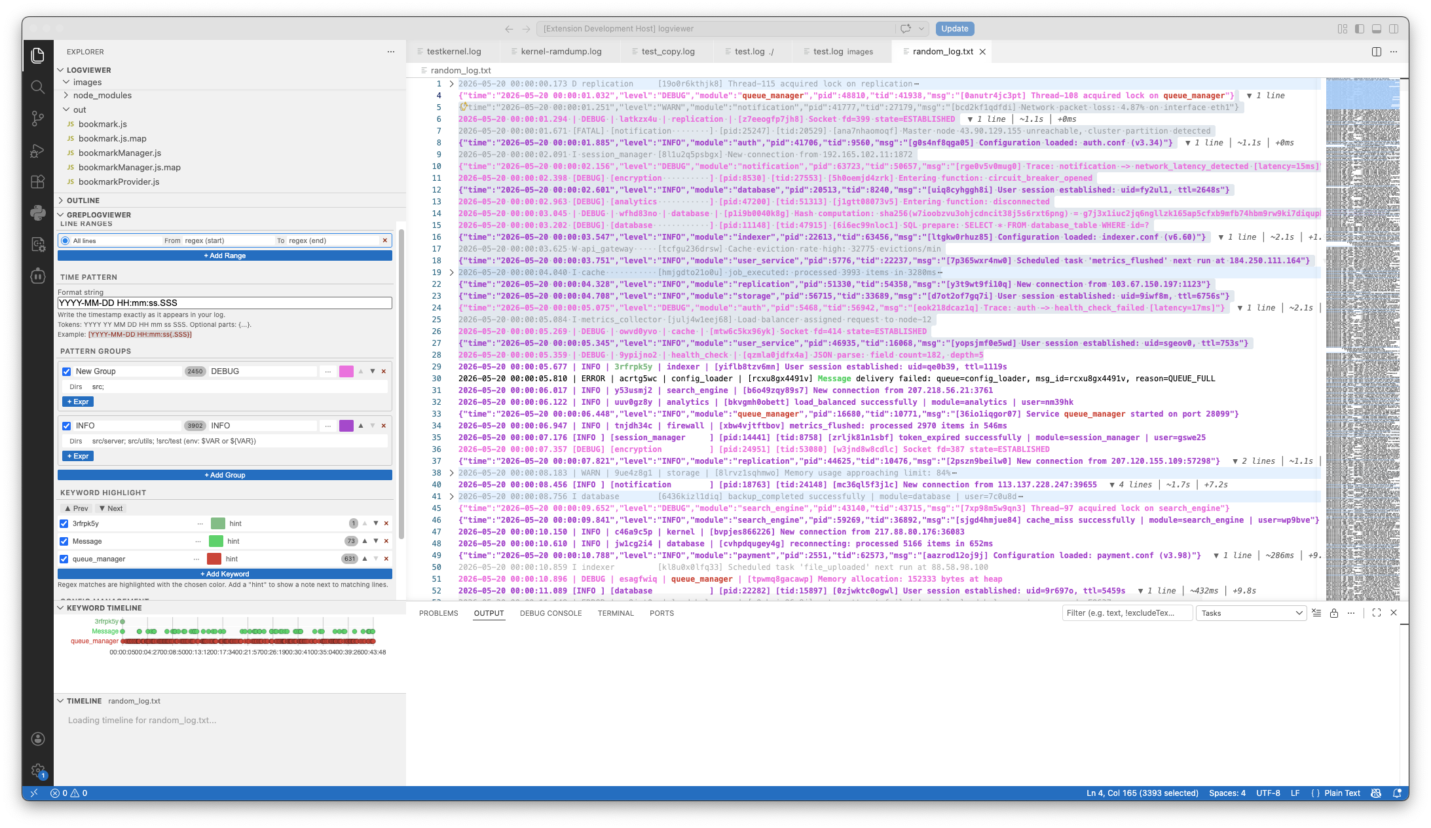This screenshot has height=828, width=1431.
Task: Click the output filter text field
Action: [x=1126, y=613]
